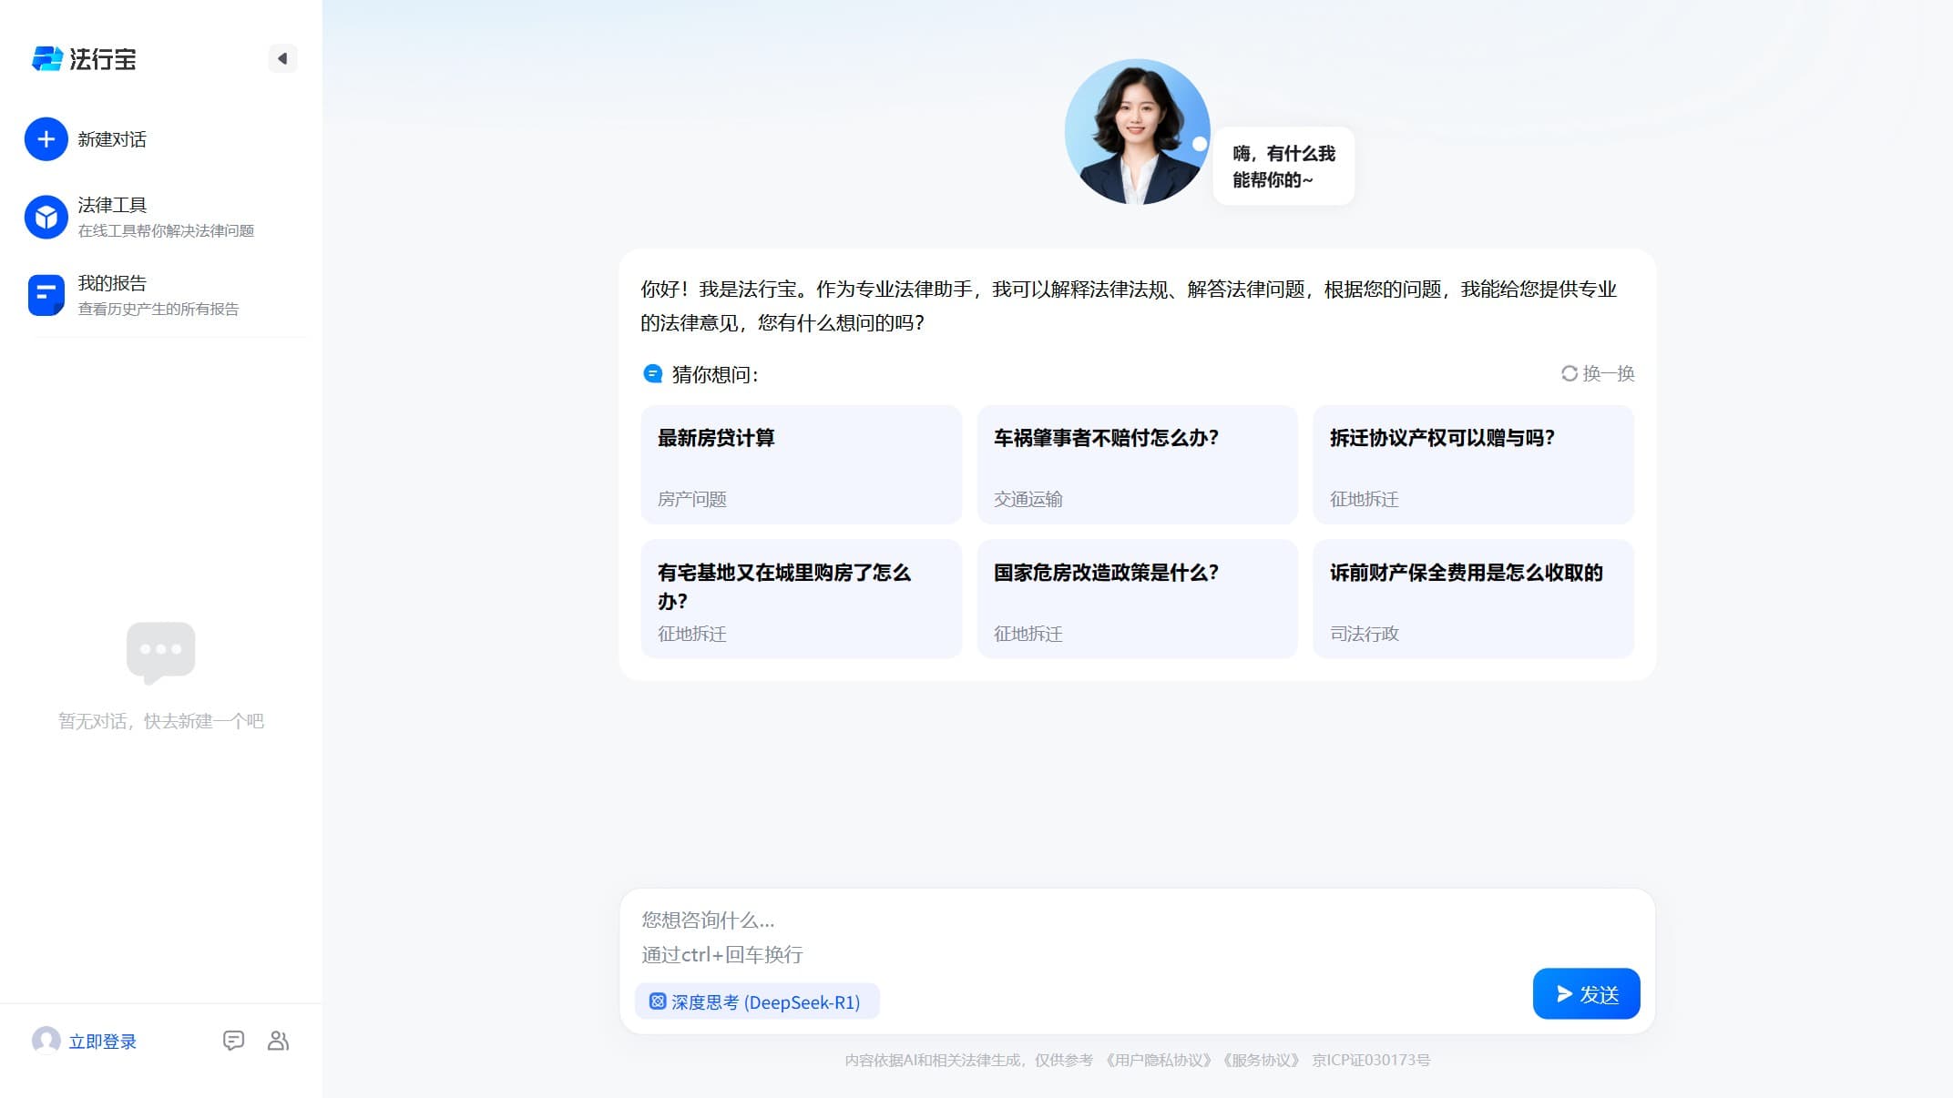Click 发送 to send a message
Screen dimensions: 1953x1098
pyautogui.click(x=1585, y=993)
